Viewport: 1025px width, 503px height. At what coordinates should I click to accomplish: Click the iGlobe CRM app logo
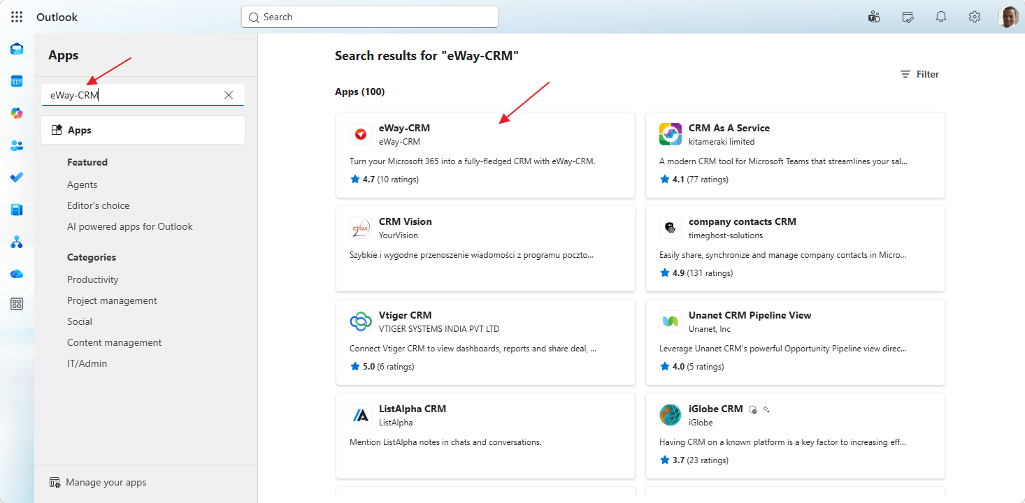[x=671, y=415]
